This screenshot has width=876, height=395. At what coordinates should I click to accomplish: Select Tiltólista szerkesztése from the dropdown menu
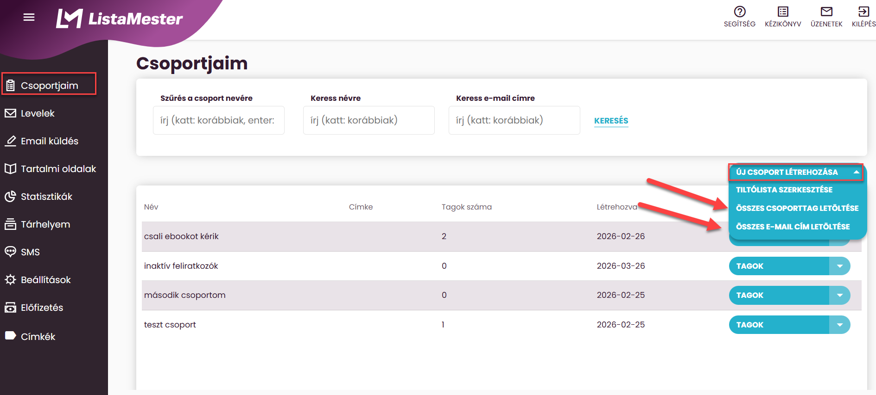784,190
